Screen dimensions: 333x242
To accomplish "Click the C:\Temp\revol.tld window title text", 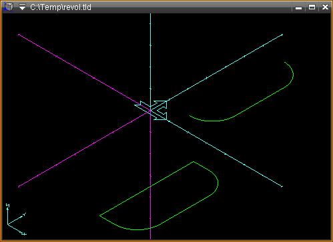I will [x=61, y=7].
